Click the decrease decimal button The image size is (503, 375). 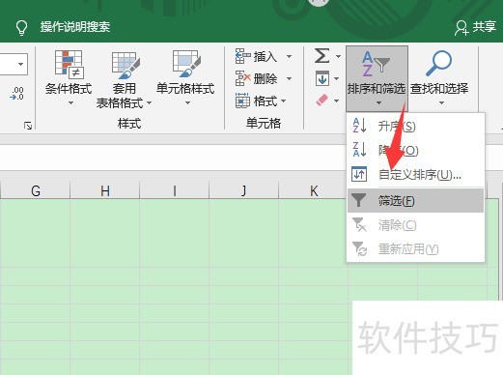click(x=17, y=94)
